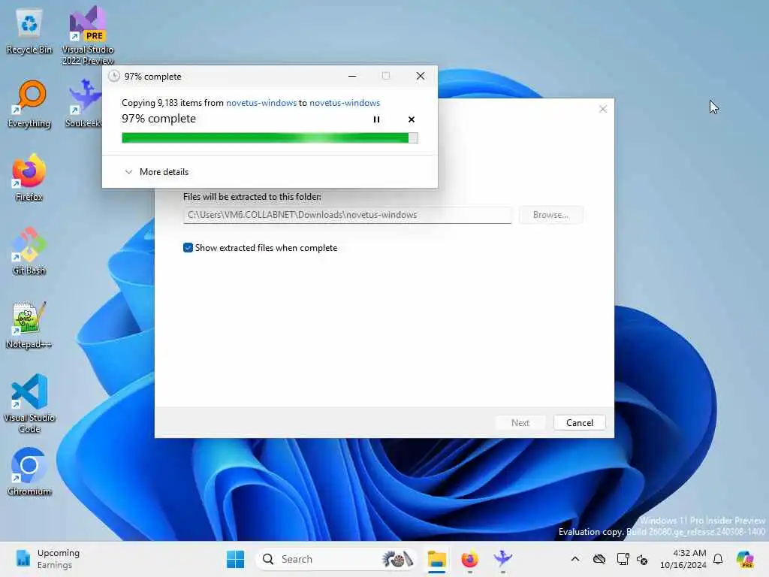The image size is (769, 577).
Task: Select the Git Bash desktop icon
Action: (29, 252)
